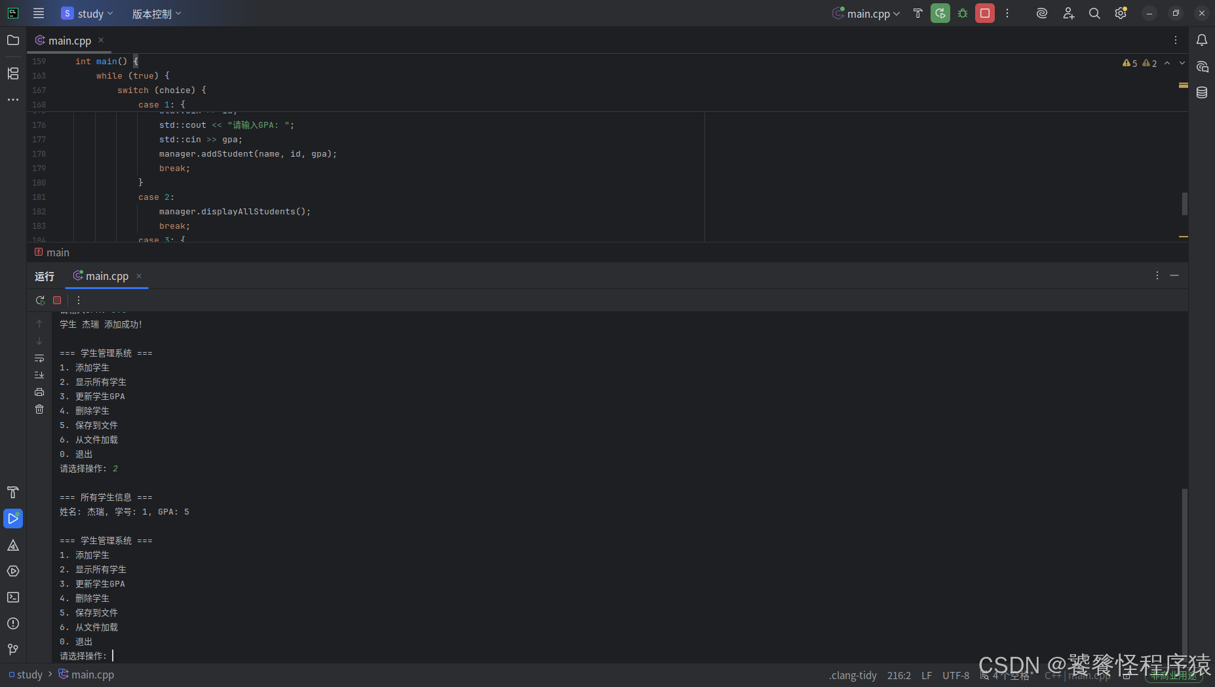This screenshot has width=1215, height=687.
Task: Move up the stack trace in the console
Action: [39, 324]
